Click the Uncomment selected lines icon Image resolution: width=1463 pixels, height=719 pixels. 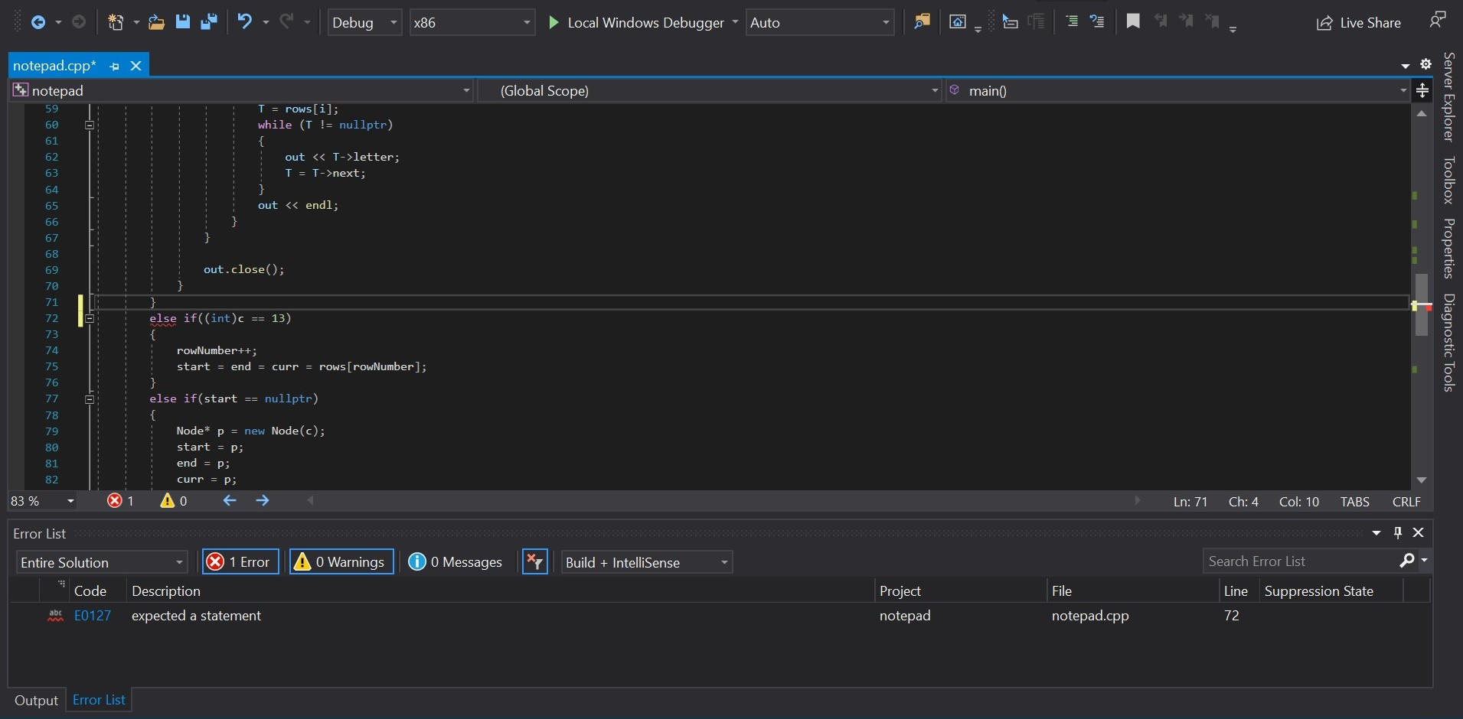click(x=1097, y=22)
